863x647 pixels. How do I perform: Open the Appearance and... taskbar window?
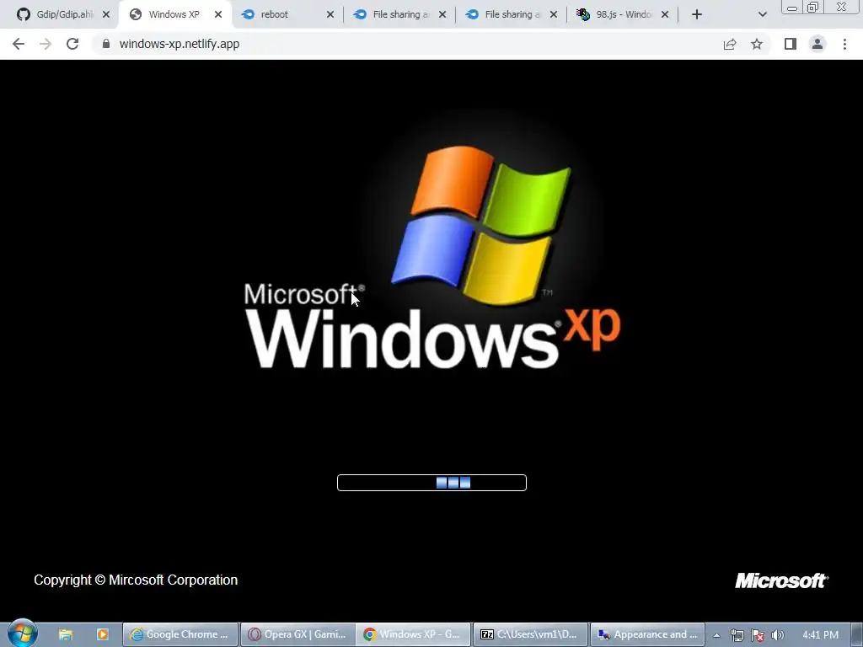647,634
